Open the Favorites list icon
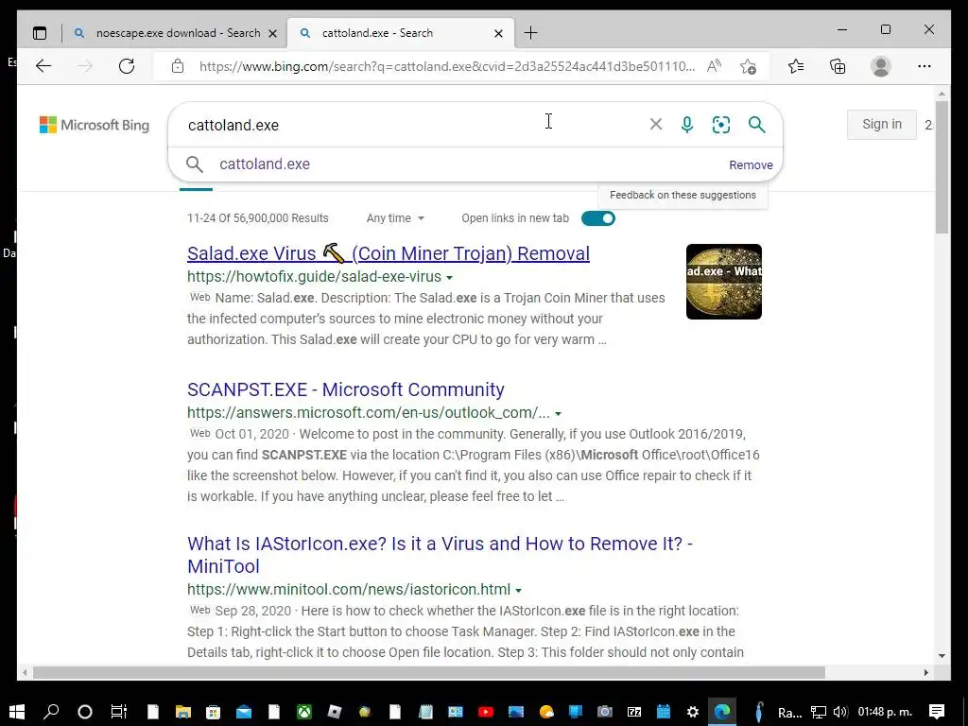Image resolution: width=968 pixels, height=726 pixels. tap(796, 66)
